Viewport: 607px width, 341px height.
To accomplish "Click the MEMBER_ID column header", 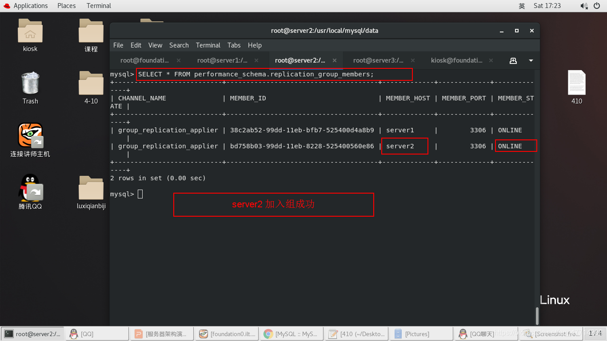I will 248,98.
